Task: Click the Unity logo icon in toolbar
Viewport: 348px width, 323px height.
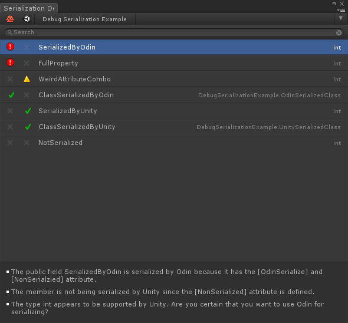Action: coord(27,19)
